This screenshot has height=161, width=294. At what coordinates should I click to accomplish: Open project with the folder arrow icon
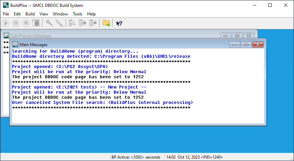tap(106, 23)
